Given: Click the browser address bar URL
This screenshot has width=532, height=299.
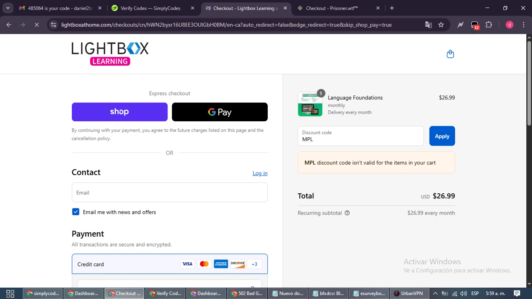Looking at the screenshot, I should [x=226, y=25].
